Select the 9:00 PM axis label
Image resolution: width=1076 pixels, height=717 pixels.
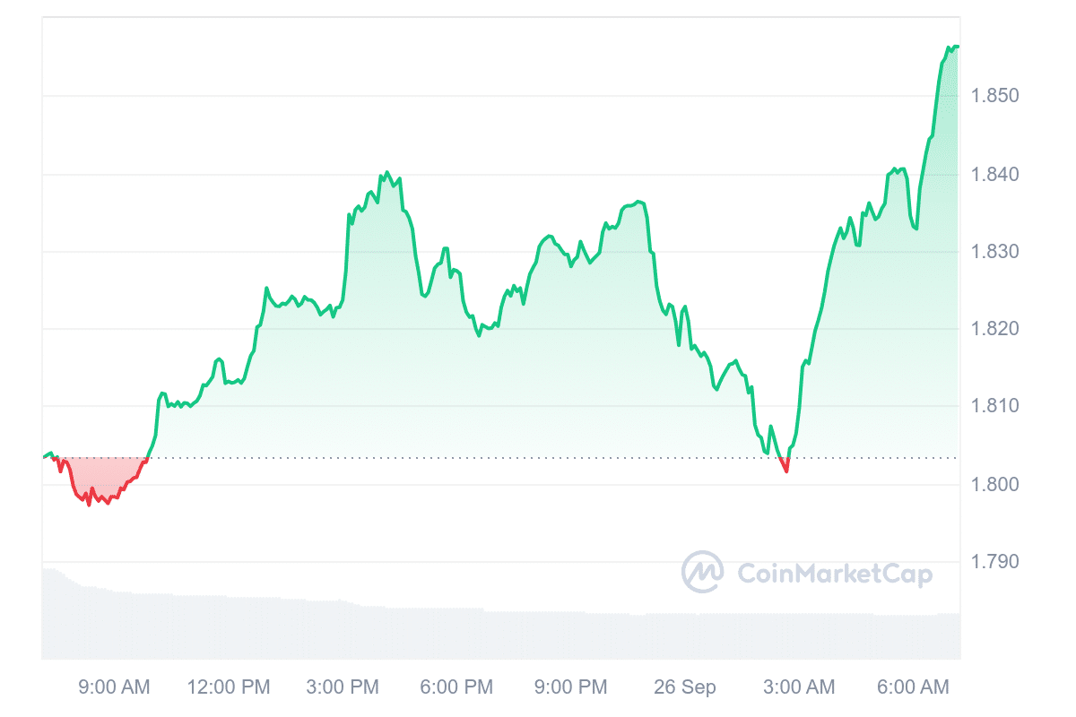[x=570, y=687]
